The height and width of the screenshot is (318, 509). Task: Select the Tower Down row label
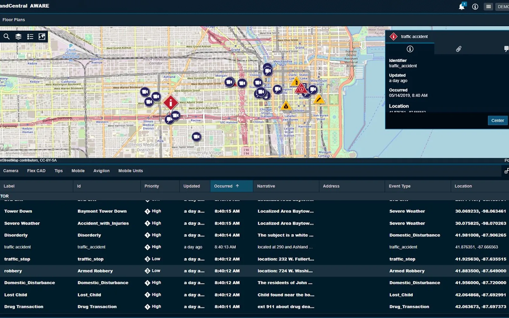point(18,211)
